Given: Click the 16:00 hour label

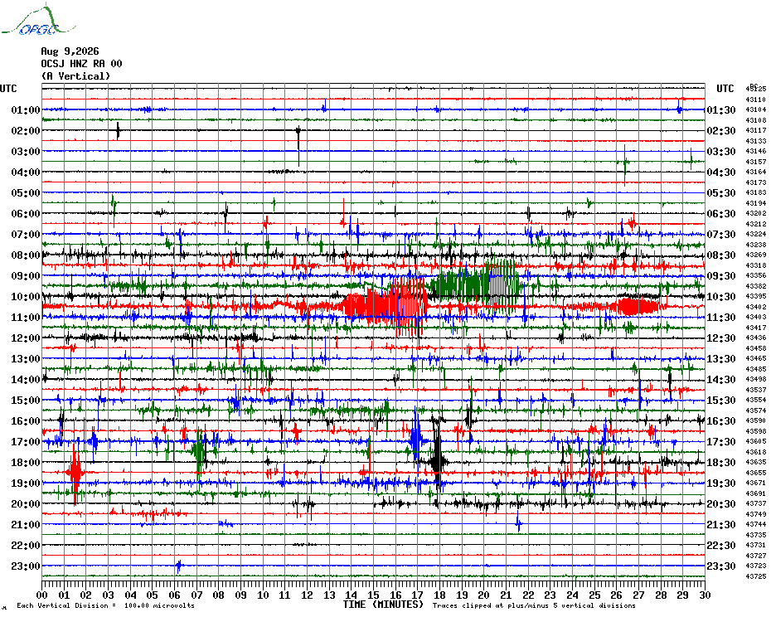Looking at the screenshot, I should [26, 420].
